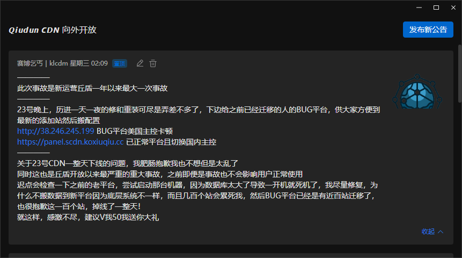This screenshot has height=258, width=462.
Task: Collapse the announcement using 收起
Action: [x=428, y=232]
